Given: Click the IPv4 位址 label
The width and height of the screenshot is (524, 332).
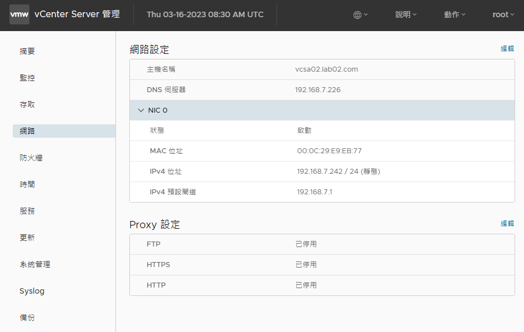Looking at the screenshot, I should [166, 172].
